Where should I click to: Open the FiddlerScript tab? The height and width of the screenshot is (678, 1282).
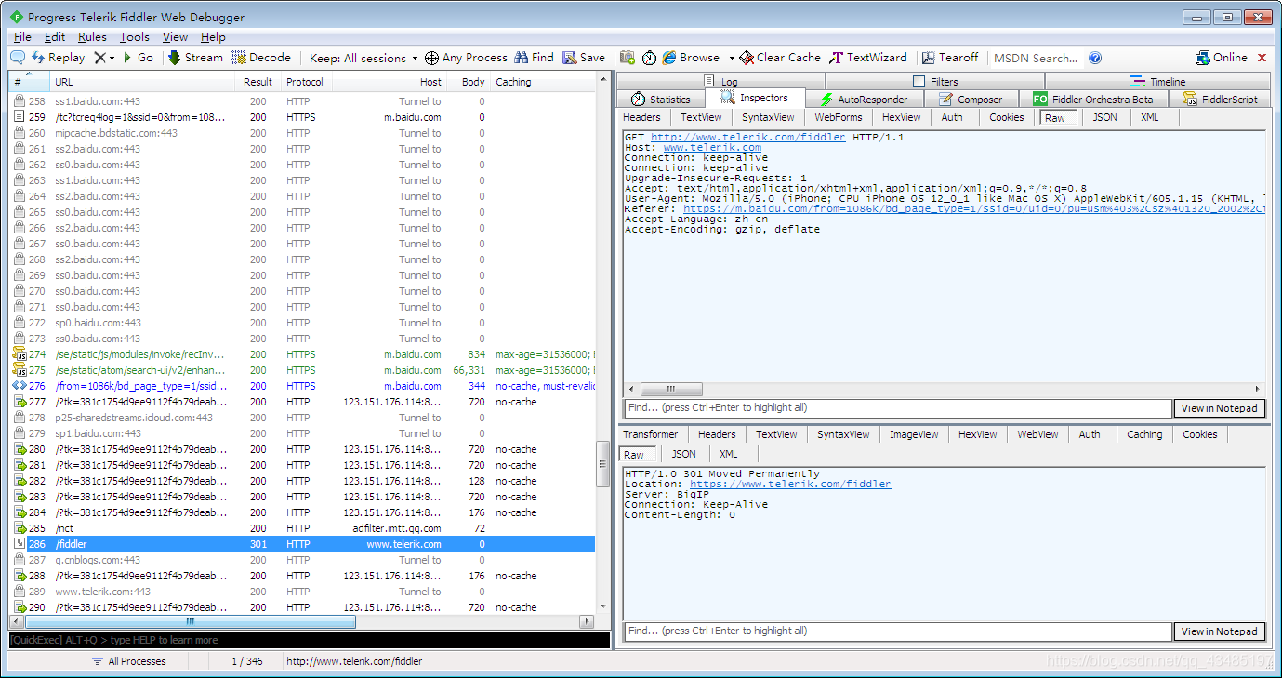click(1220, 100)
